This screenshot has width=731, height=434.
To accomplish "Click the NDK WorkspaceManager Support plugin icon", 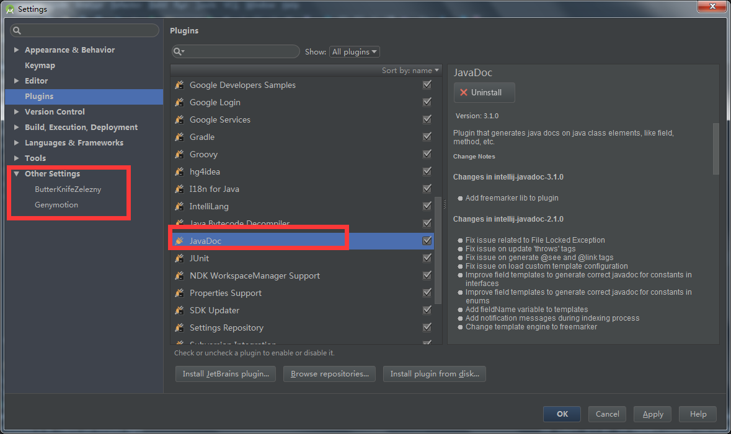I will pos(179,276).
